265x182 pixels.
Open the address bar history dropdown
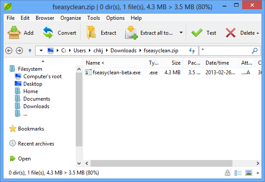click(x=41, y=51)
